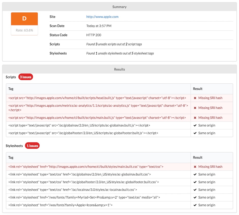Viewport: 239px width, 215px height.
Task: Expand the Results section header
Action: pos(119,69)
